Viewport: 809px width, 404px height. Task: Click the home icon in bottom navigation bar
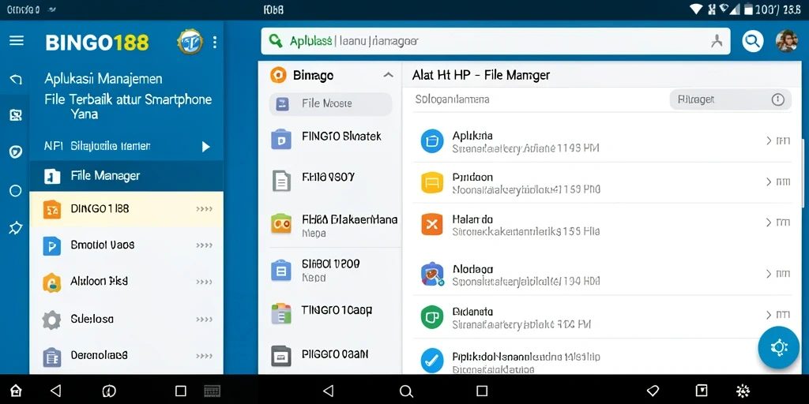(17, 391)
